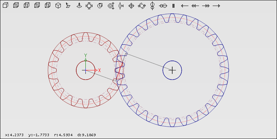Click the circle section view icon
The width and height of the screenshot is (277, 139).
100,6
